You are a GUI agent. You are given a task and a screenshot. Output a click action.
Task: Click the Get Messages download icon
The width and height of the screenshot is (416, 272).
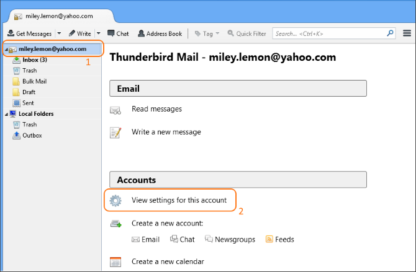click(x=11, y=33)
